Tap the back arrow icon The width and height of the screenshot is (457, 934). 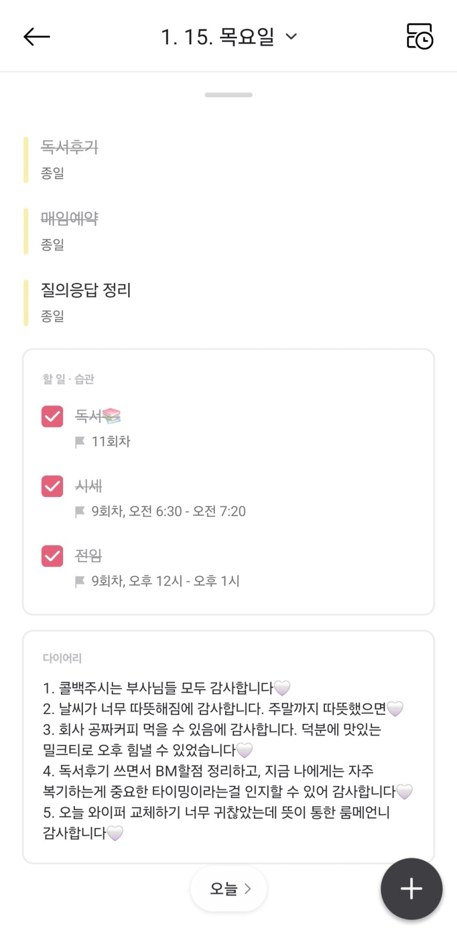coord(37,37)
